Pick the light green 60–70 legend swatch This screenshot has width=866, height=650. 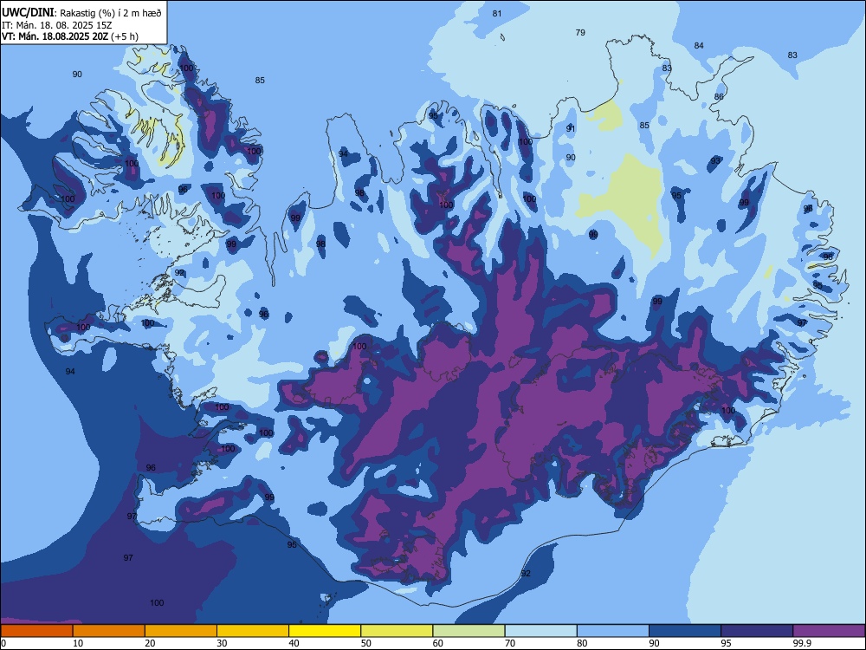469,631
